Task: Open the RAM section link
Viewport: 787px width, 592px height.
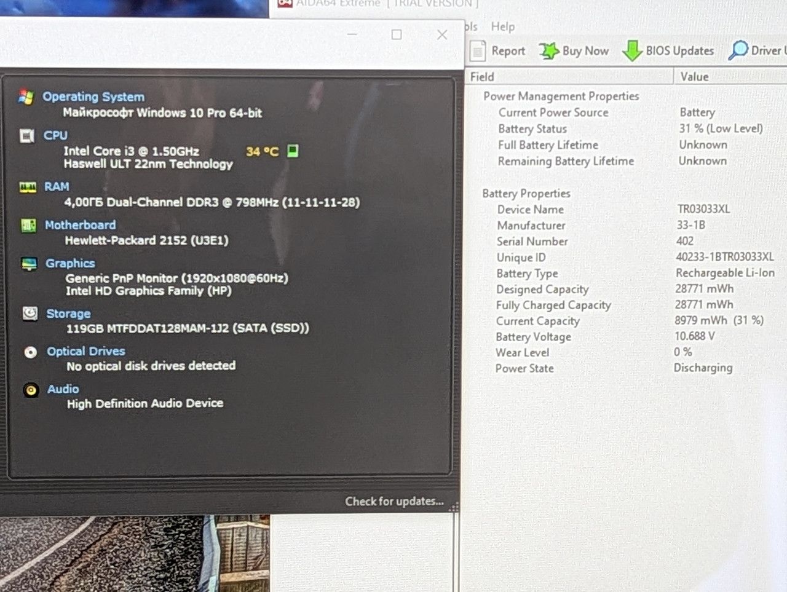Action: (57, 186)
